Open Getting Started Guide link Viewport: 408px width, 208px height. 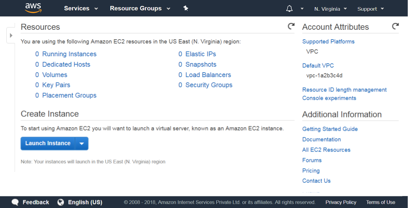click(x=330, y=129)
